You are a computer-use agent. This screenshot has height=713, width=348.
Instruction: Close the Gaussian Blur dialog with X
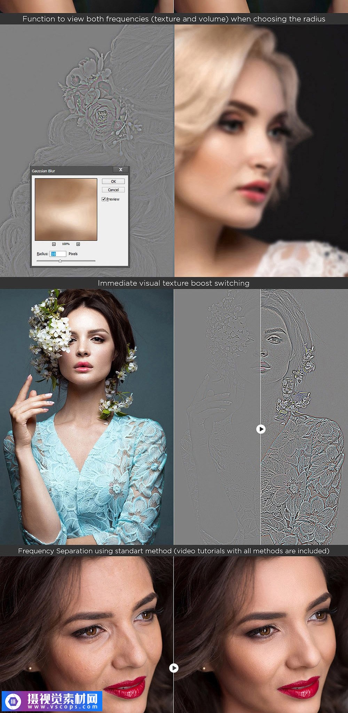121,170
